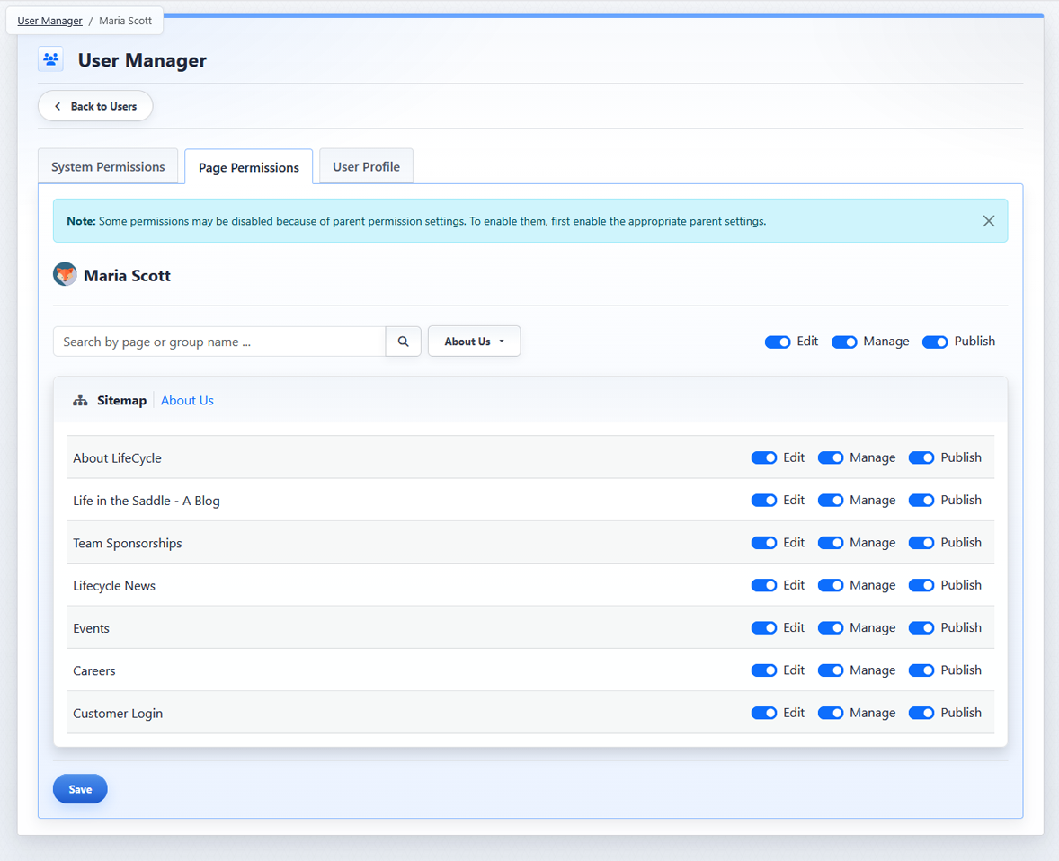The height and width of the screenshot is (861, 1059).
Task: Open the User Profile tab
Action: coord(366,166)
